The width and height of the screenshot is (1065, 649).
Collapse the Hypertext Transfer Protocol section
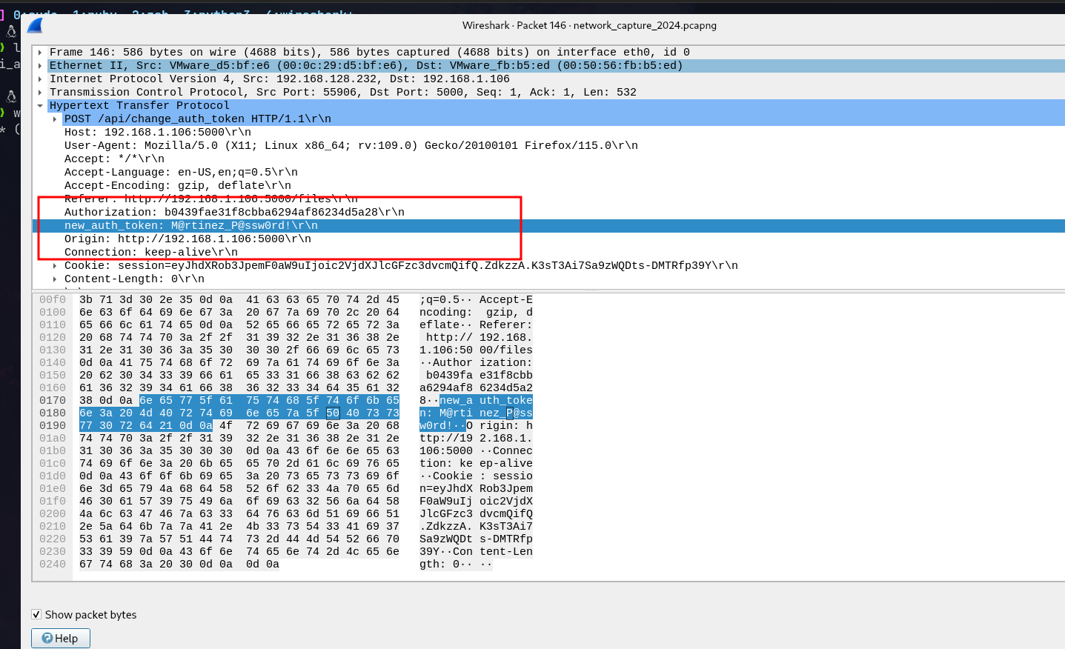pos(40,106)
